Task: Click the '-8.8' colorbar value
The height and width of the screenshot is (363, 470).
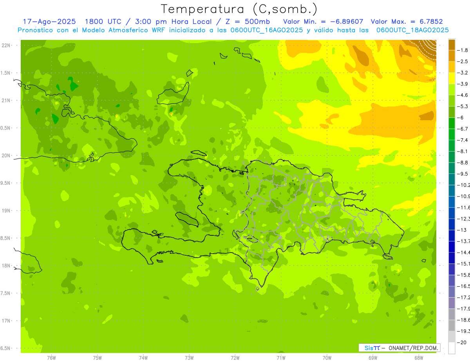Action: [463, 163]
